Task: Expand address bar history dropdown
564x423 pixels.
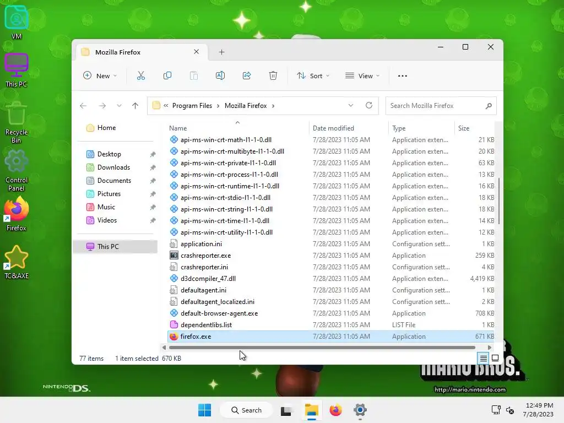Action: (x=351, y=105)
